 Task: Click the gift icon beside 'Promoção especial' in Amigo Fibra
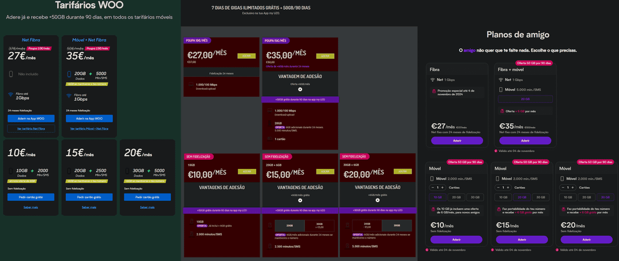pyautogui.click(x=433, y=91)
